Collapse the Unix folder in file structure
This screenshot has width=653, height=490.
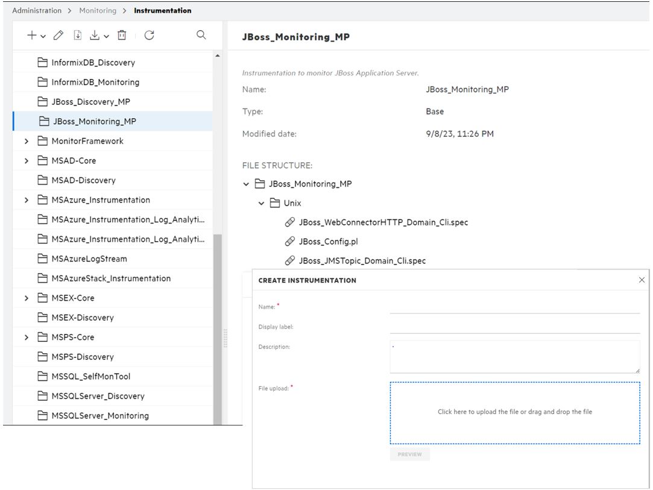[261, 203]
